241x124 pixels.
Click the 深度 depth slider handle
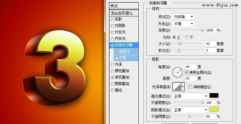pyautogui.click(x=202, y=30)
